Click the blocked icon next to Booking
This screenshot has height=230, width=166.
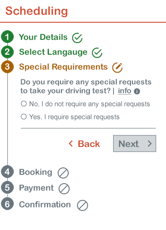(x=63, y=173)
